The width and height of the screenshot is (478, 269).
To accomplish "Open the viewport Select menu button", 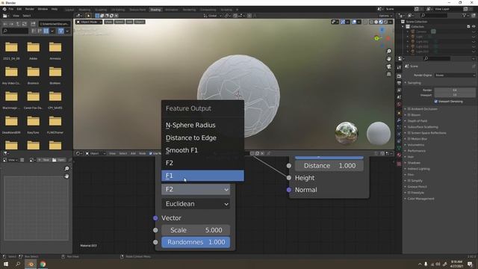I will [x=119, y=22].
